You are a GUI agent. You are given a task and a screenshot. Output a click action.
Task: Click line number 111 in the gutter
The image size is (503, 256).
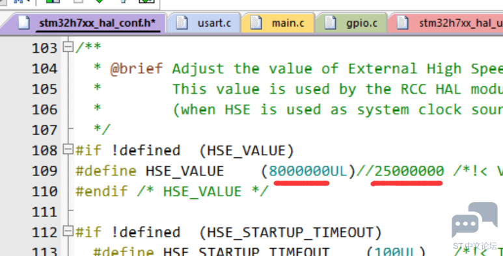point(44,212)
